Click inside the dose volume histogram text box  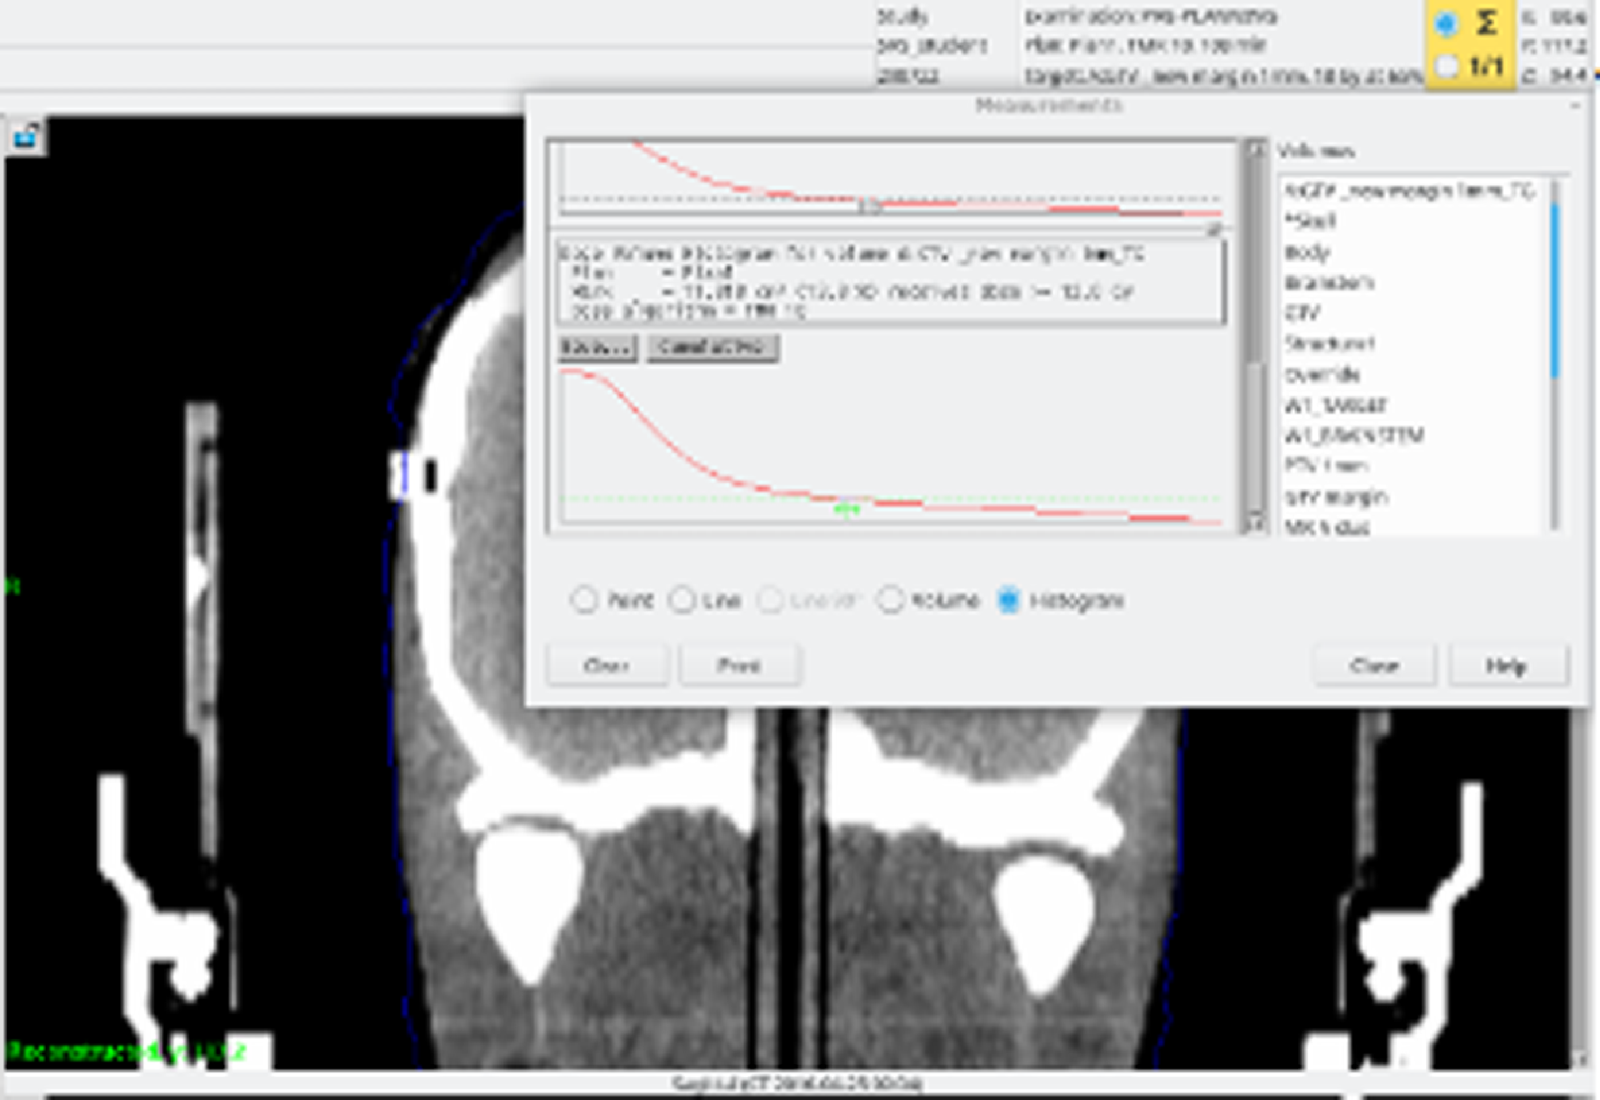(890, 282)
